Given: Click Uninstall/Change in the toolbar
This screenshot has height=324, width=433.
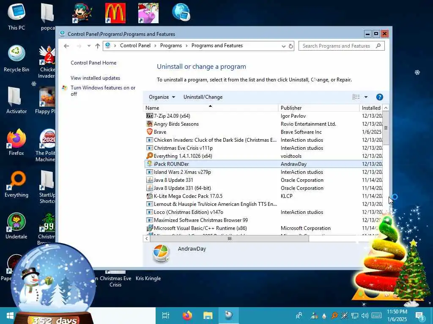Looking at the screenshot, I should point(203,97).
